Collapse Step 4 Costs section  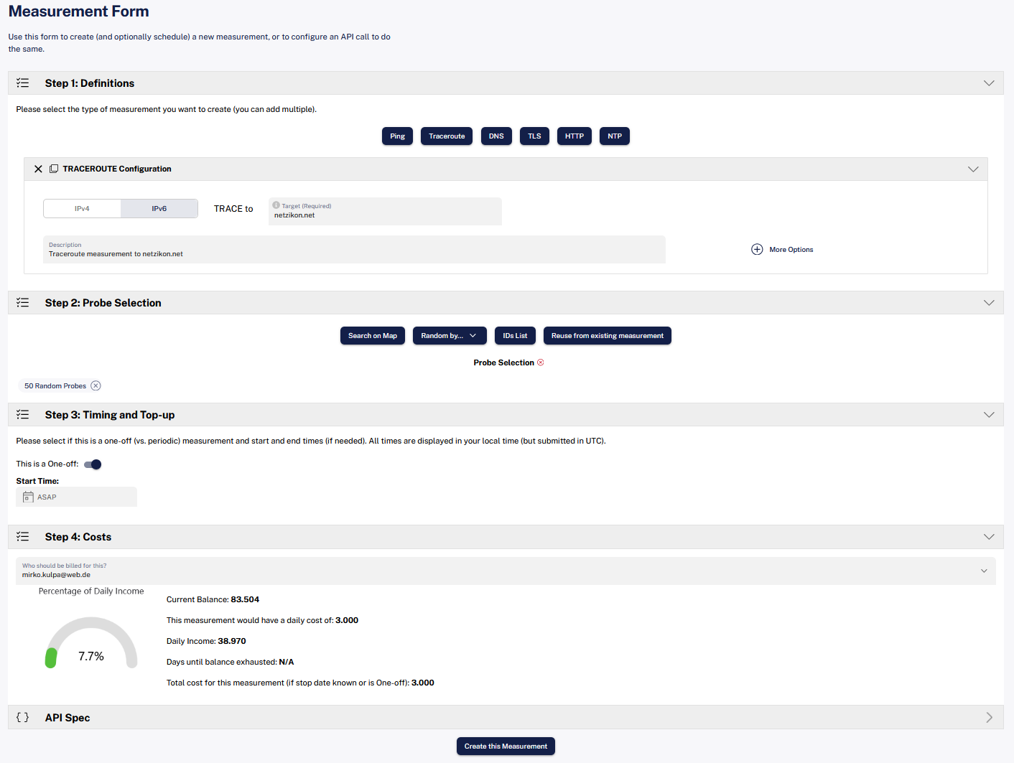989,537
